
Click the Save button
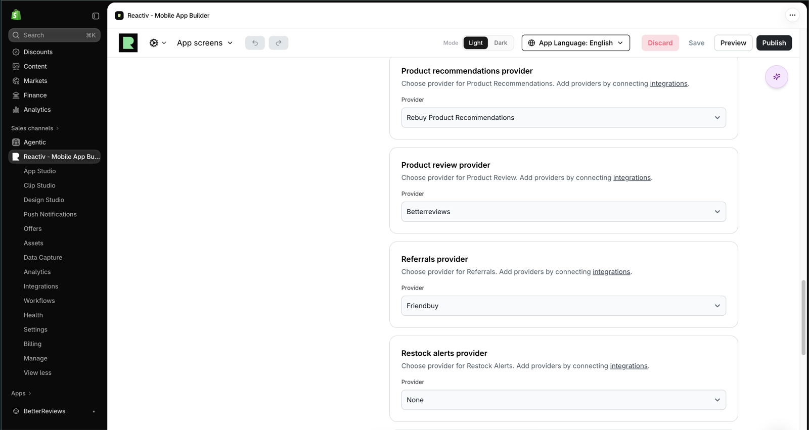[696, 43]
